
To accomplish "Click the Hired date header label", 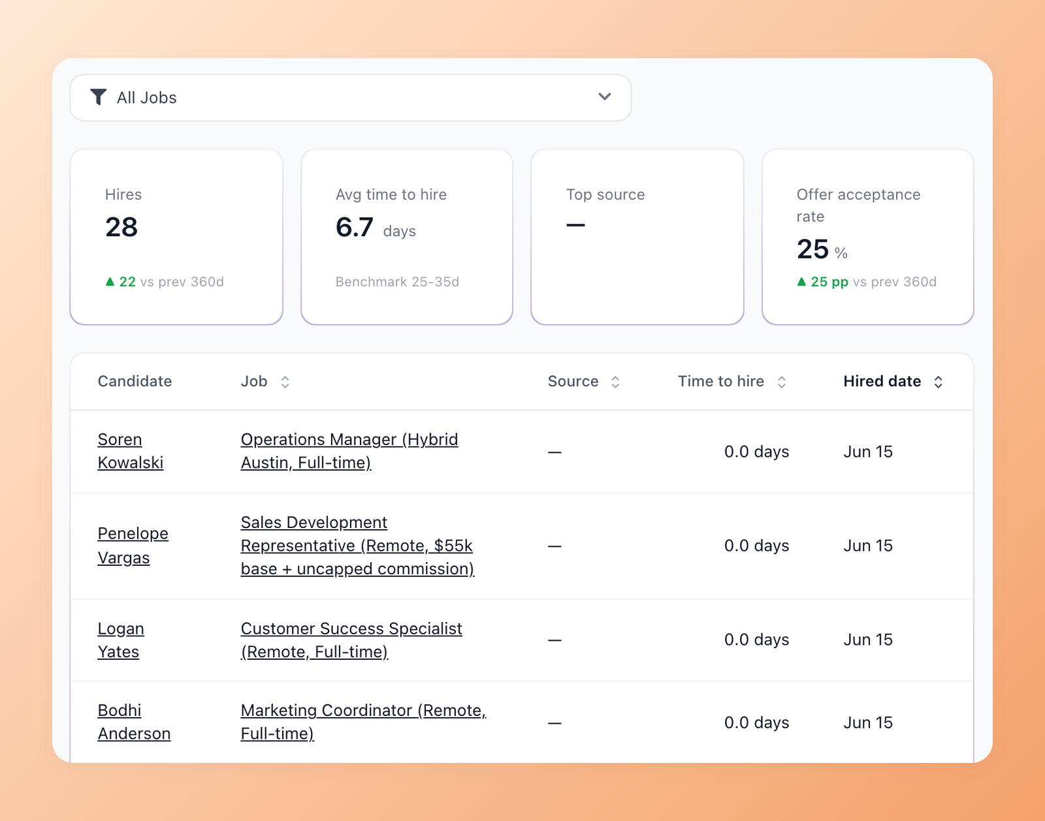I will pos(882,381).
